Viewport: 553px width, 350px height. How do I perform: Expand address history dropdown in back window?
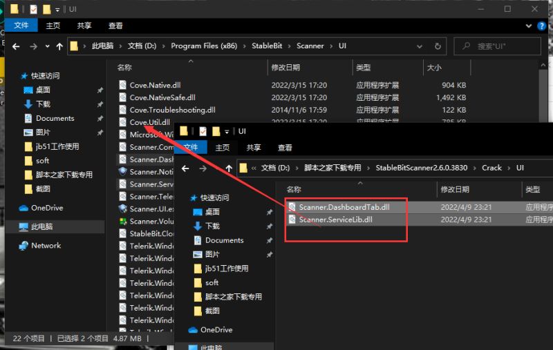pos(420,46)
